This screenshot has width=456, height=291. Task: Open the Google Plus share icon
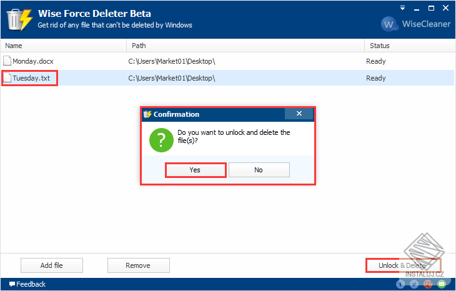pyautogui.click(x=428, y=284)
